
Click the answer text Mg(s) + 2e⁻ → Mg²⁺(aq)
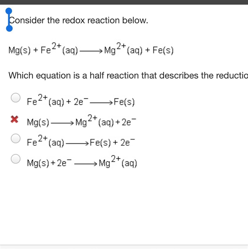(x=82, y=162)
